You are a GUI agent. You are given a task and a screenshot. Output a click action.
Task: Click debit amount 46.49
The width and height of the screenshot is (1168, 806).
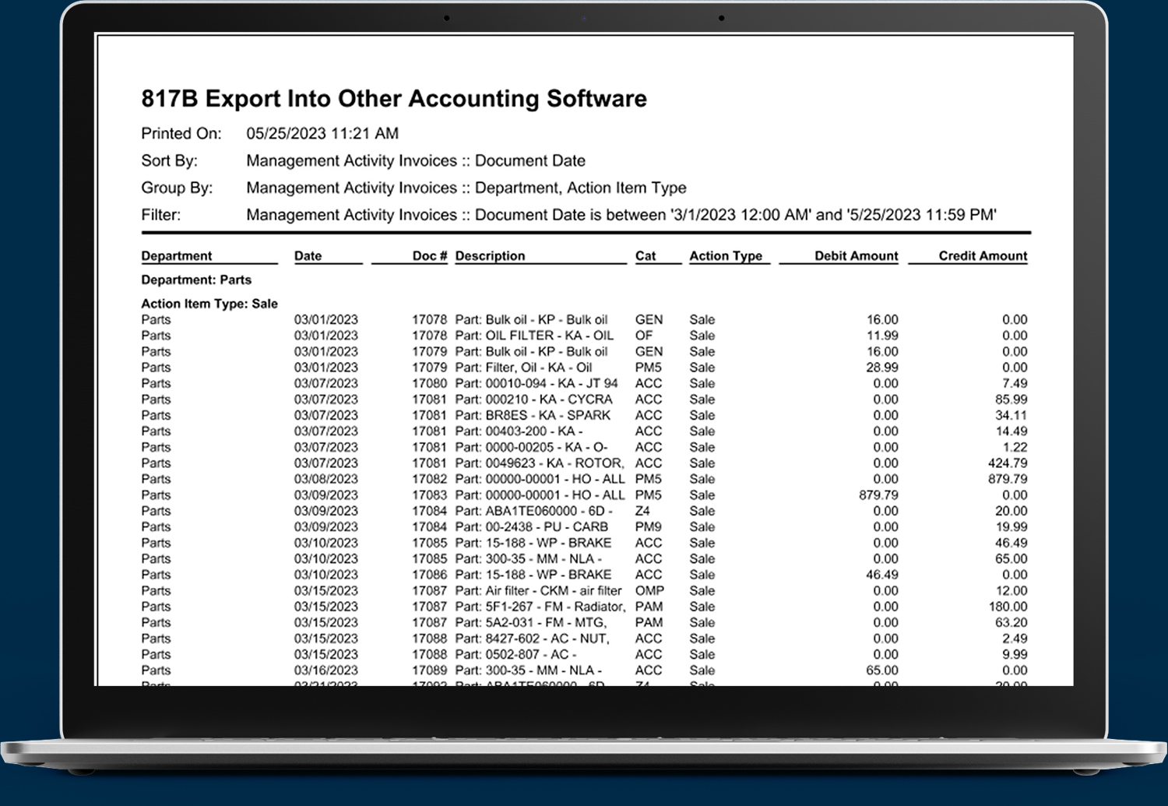[x=882, y=575]
